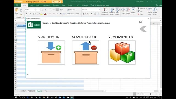Click the dollar Accounting Format icon
The width and height of the screenshot is (176, 99).
click(x=84, y=14)
